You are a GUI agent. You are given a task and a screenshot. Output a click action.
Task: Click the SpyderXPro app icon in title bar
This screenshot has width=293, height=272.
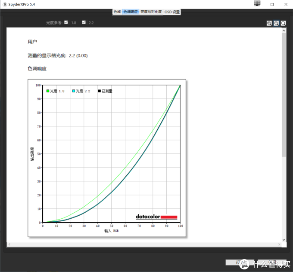coord(5,4)
